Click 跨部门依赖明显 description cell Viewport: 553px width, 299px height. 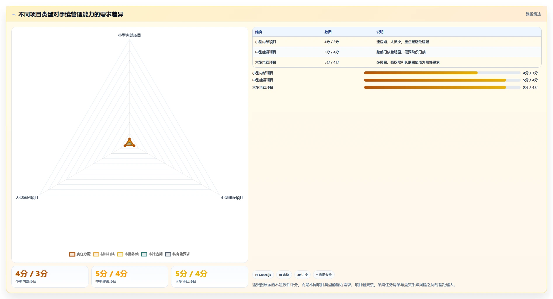[x=458, y=52]
